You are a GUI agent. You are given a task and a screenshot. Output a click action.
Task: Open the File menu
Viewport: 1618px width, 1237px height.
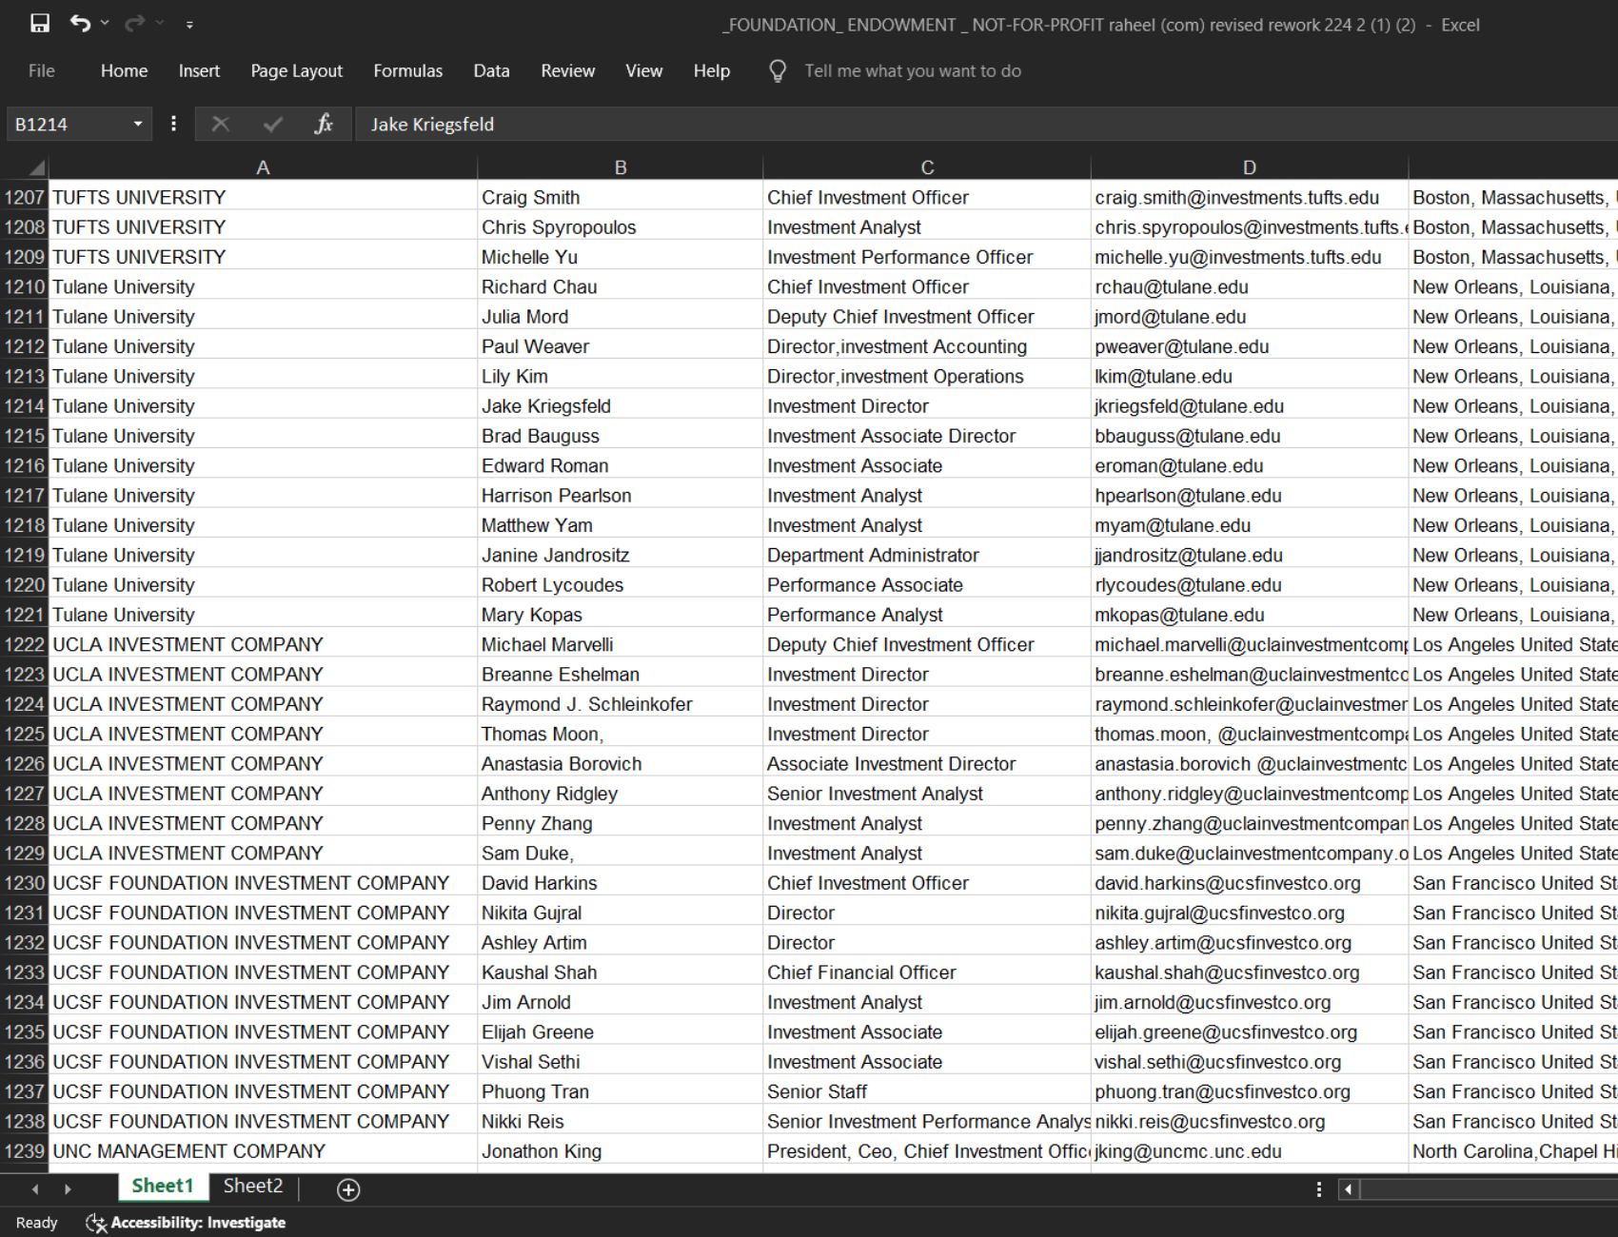tap(41, 70)
